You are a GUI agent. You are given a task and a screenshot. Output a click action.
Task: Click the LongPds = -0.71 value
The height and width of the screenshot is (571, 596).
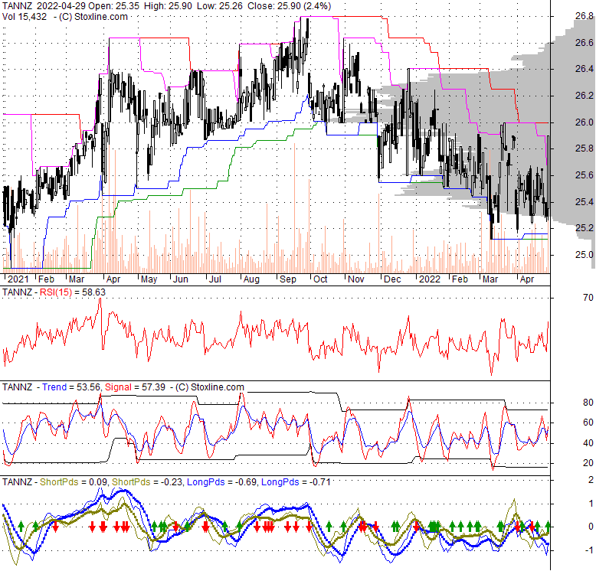tap(296, 482)
